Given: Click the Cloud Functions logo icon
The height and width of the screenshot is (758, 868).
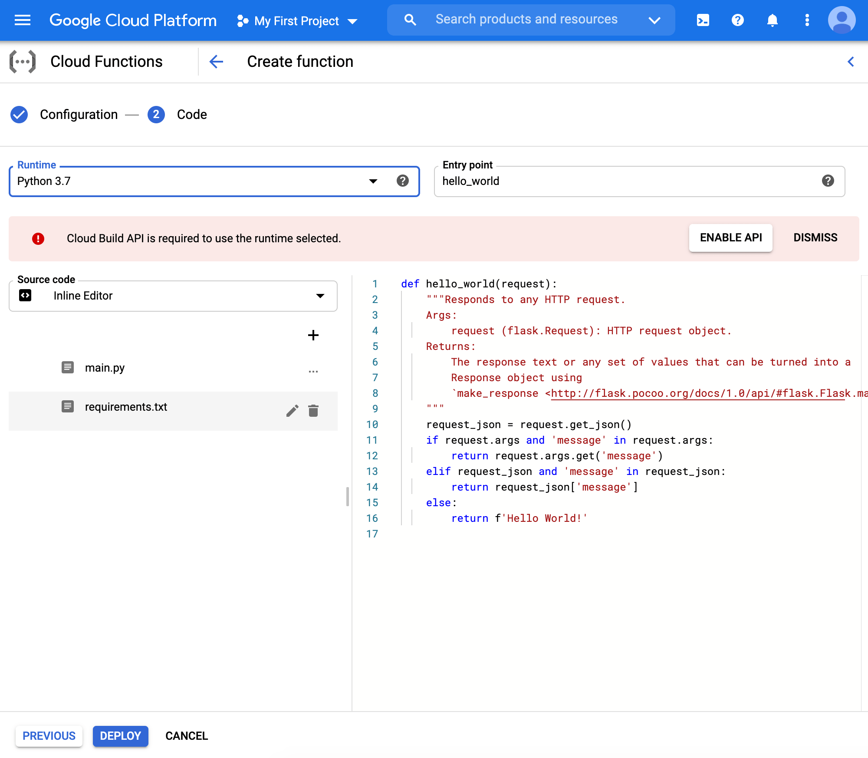Looking at the screenshot, I should click(23, 61).
